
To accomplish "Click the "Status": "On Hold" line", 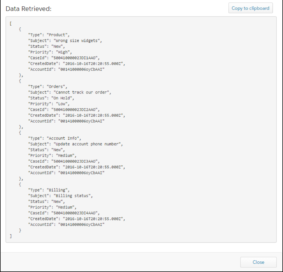I will (x=51, y=98).
